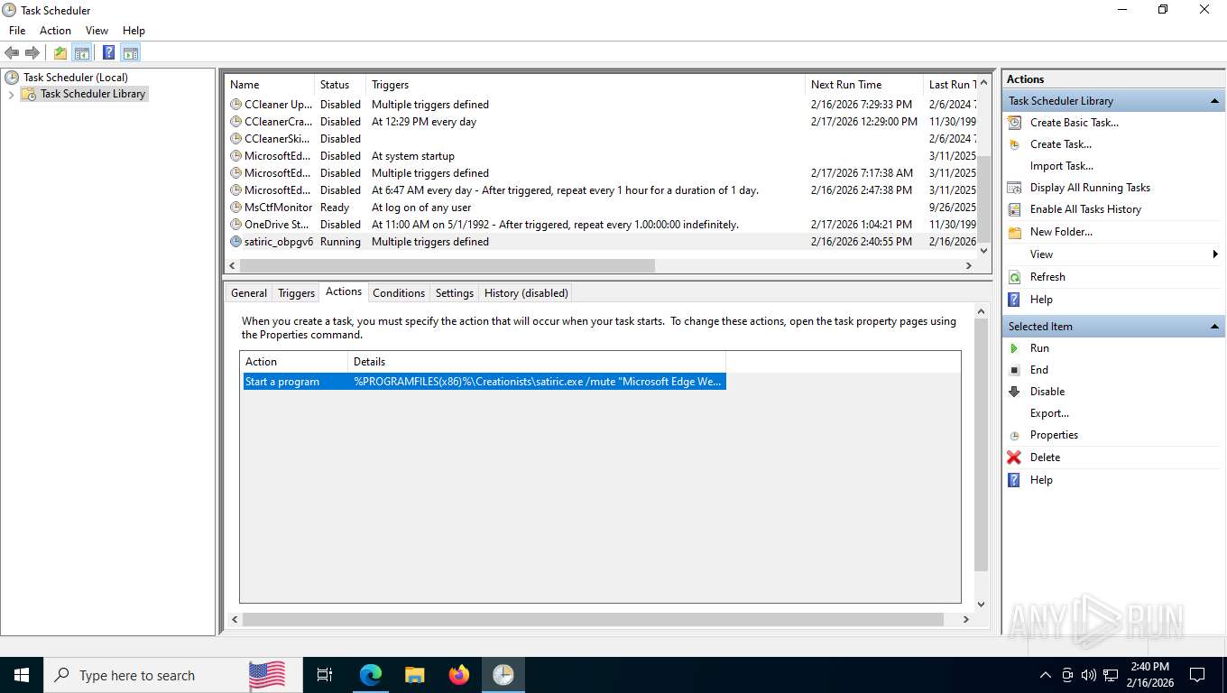
Task: Click the details pane horizontal scrollbar
Action: pyautogui.click(x=593, y=620)
